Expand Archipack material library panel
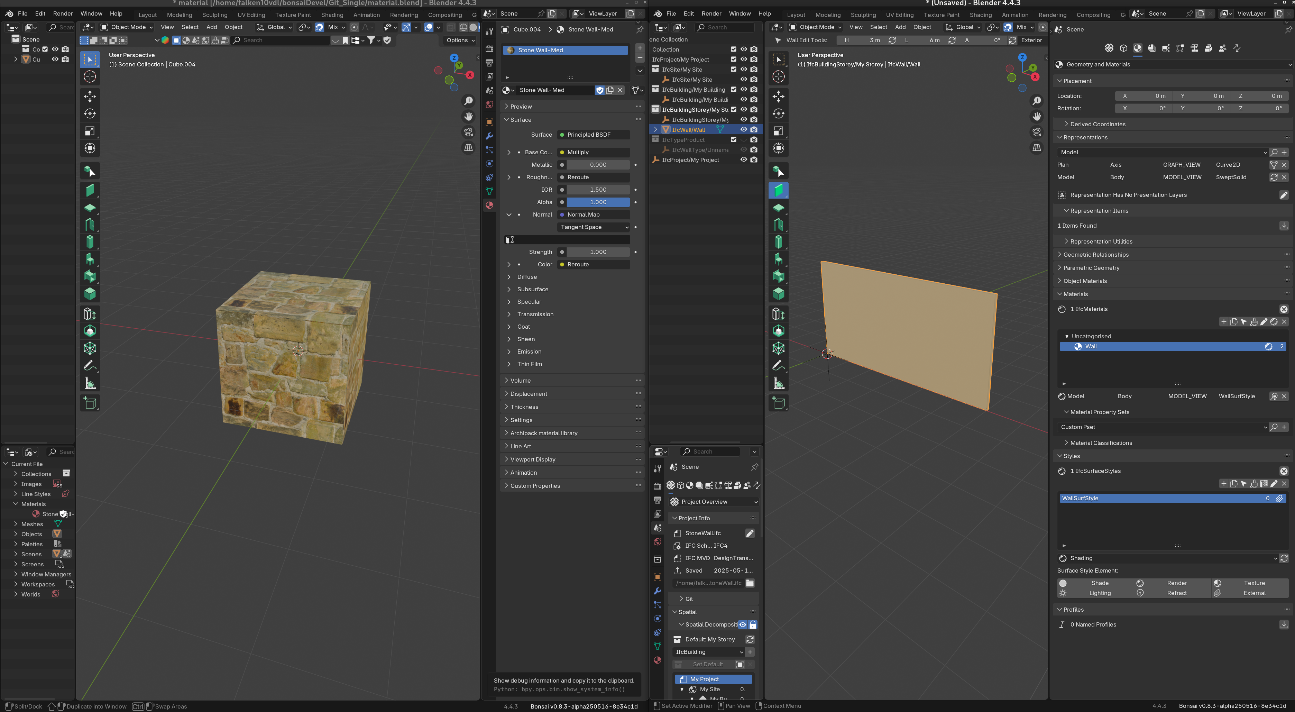 pos(572,433)
